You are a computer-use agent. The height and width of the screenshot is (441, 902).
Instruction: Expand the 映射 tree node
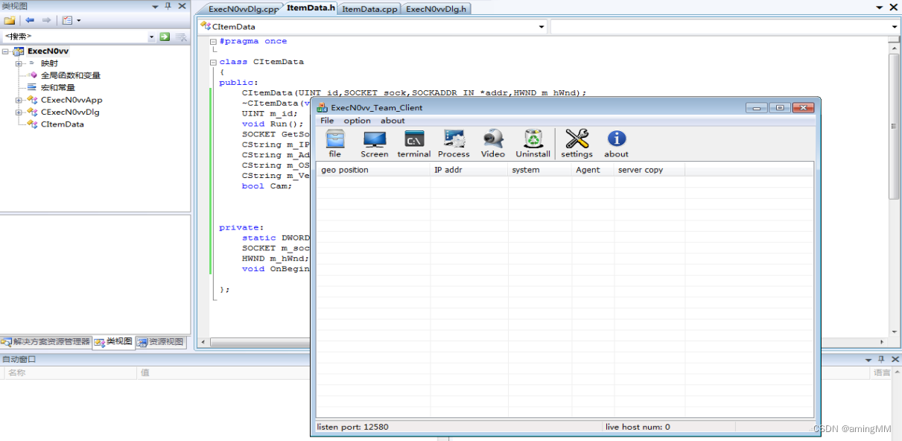(19, 63)
